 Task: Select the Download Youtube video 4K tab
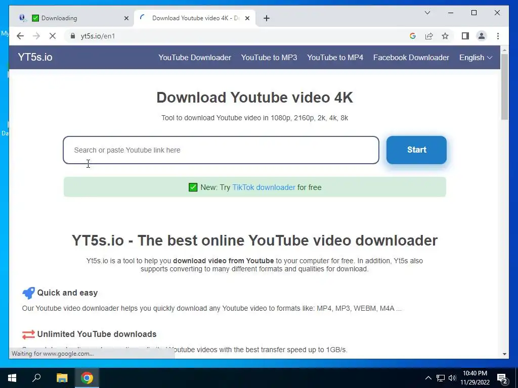click(195, 18)
